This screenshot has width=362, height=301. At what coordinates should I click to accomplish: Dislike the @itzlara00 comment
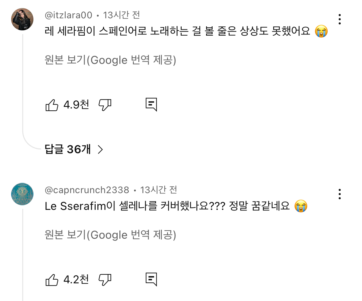tap(105, 105)
